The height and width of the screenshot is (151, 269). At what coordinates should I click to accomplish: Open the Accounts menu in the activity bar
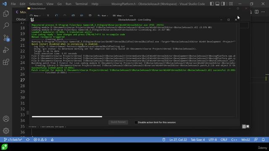tap(6, 119)
